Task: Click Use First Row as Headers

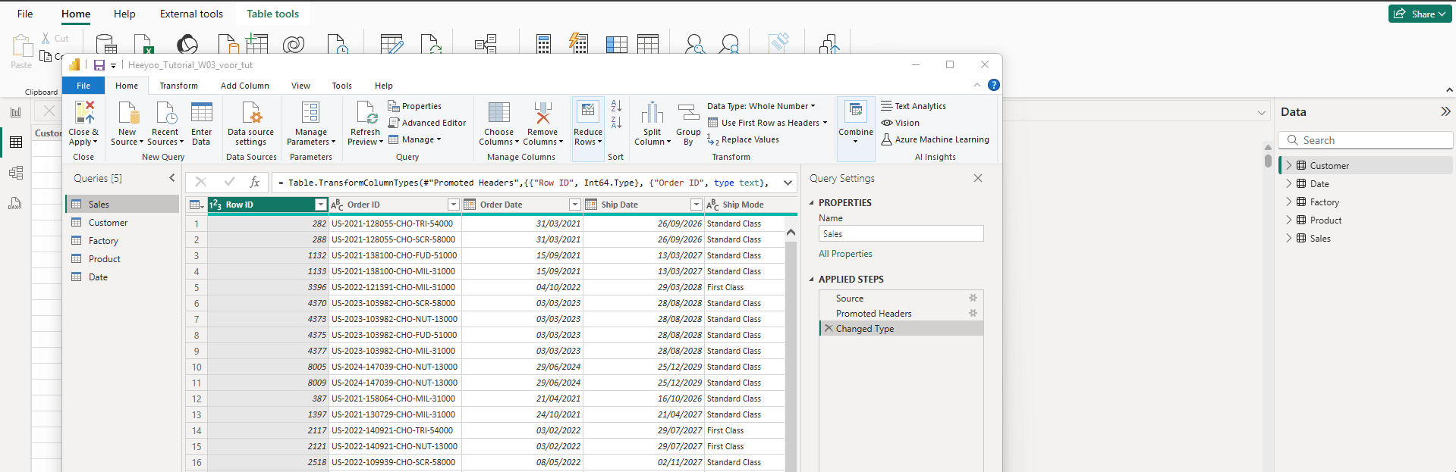Action: coord(767,123)
